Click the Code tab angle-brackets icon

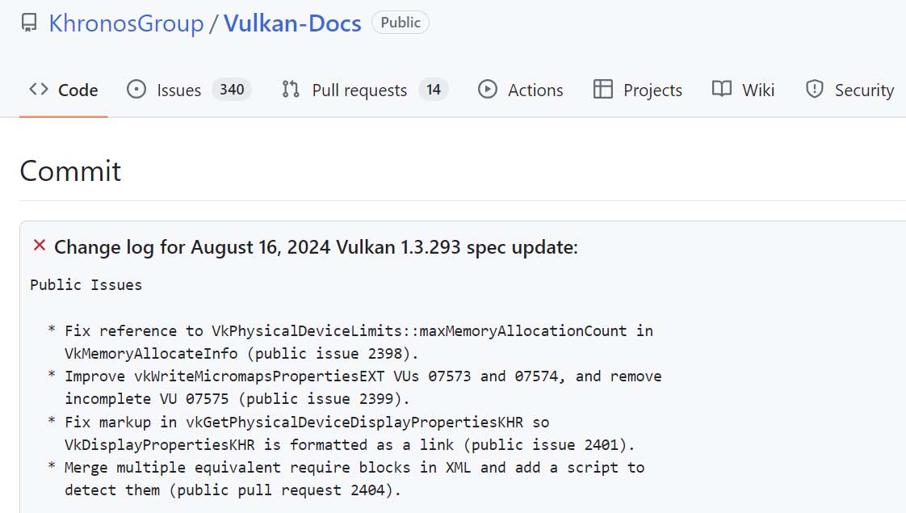point(38,90)
